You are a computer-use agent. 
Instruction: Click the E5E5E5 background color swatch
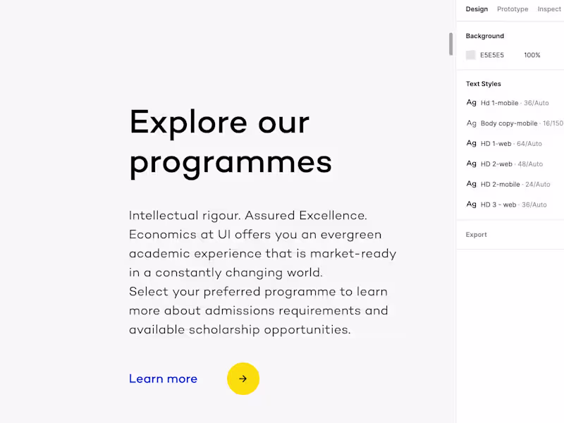471,55
